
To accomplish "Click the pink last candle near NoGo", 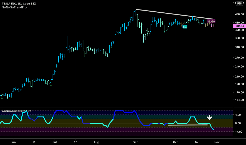I will tap(213, 26).
